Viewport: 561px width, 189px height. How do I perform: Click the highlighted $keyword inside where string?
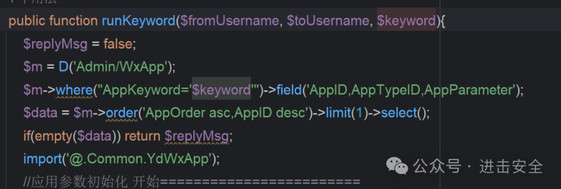[221, 90]
